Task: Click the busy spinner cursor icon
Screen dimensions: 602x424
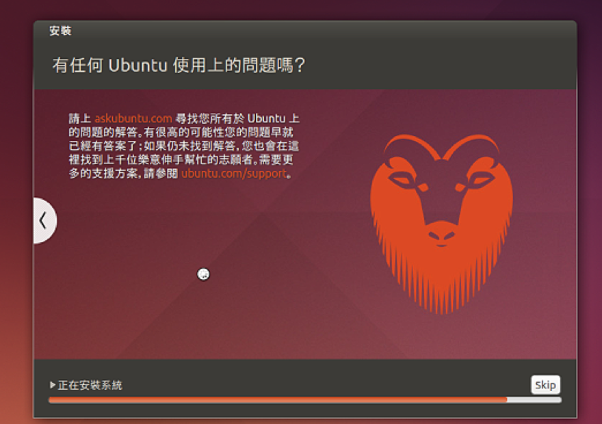Action: point(203,274)
